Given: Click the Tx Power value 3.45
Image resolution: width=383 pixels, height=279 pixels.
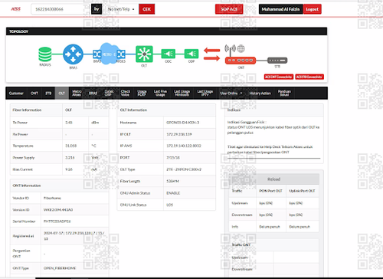Looking at the screenshot, I should (x=69, y=123).
